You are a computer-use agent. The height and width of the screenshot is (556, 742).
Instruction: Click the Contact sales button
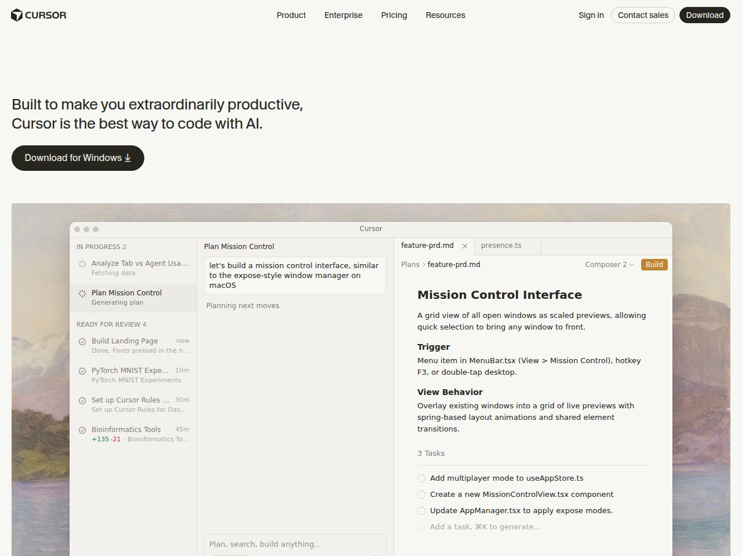643,15
